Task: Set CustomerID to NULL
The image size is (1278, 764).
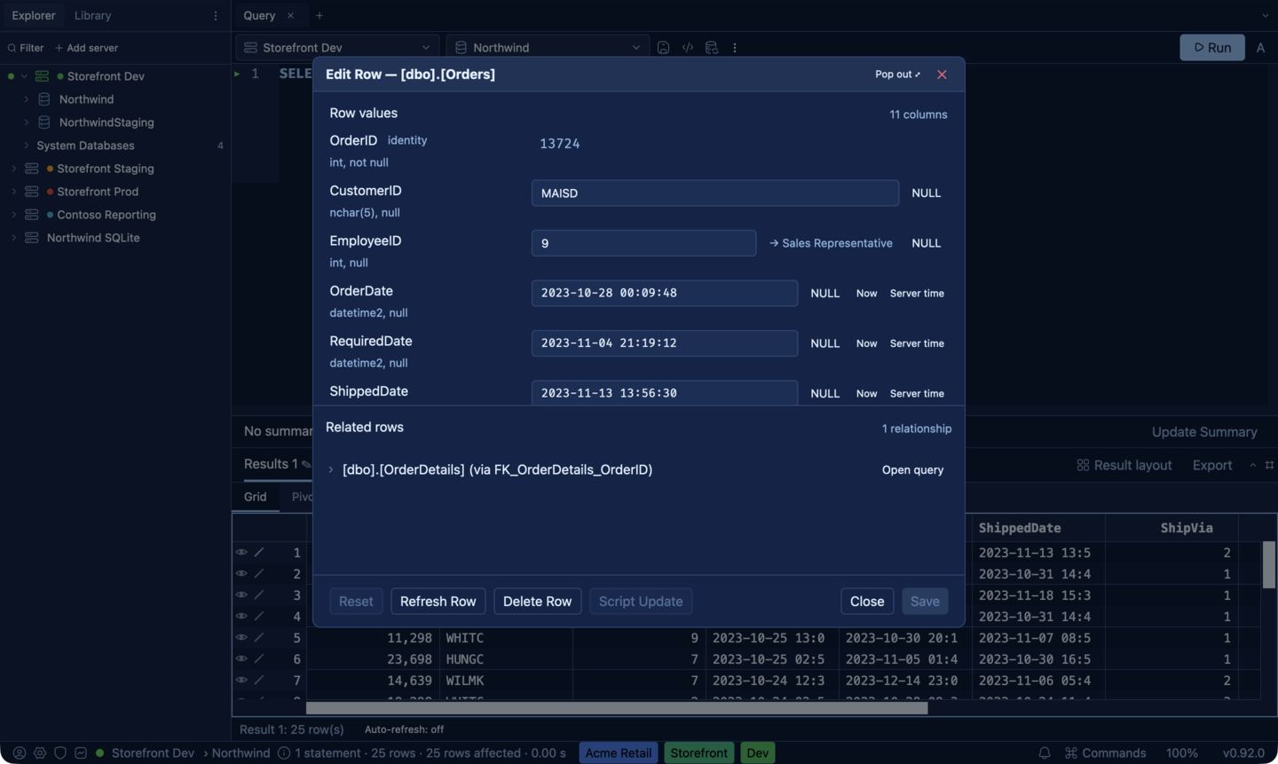Action: [x=926, y=193]
